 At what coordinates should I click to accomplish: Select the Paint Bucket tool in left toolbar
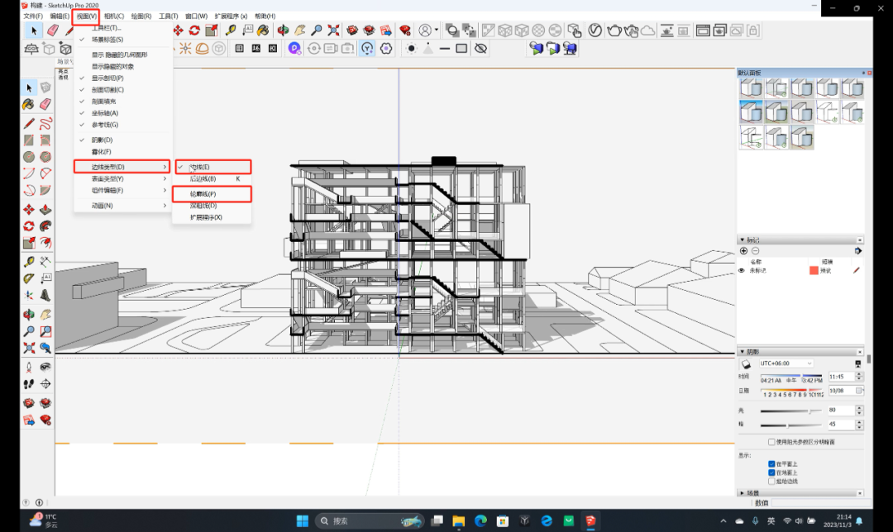[28, 104]
